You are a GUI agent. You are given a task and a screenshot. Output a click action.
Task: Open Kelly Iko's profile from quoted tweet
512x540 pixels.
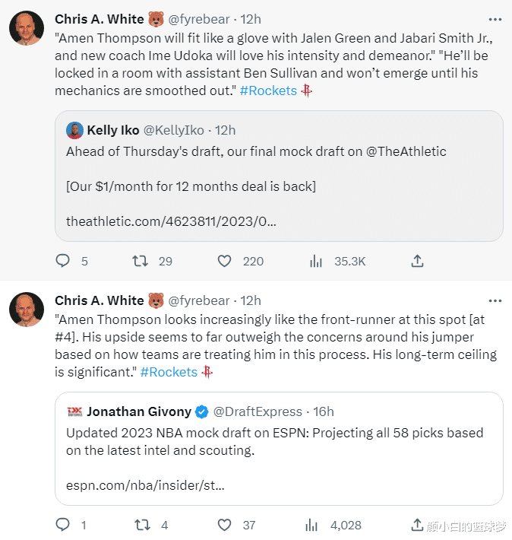click(112, 130)
